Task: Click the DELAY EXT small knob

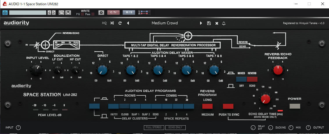Action: pyautogui.click(x=253, y=128)
